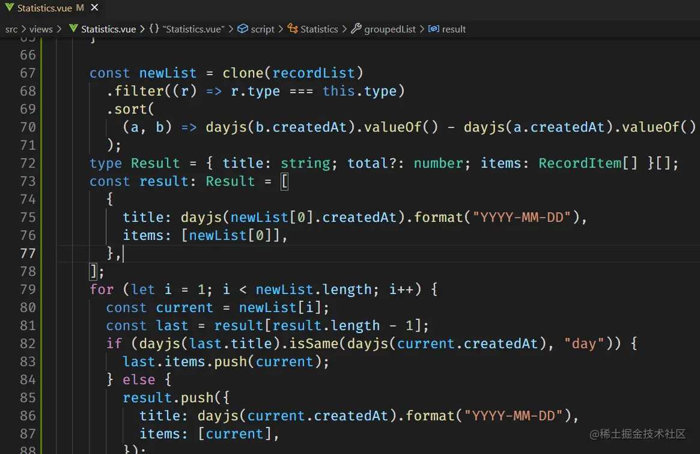The image size is (700, 454).
Task: Select the Statistics.vue editor tab
Action: coord(51,8)
